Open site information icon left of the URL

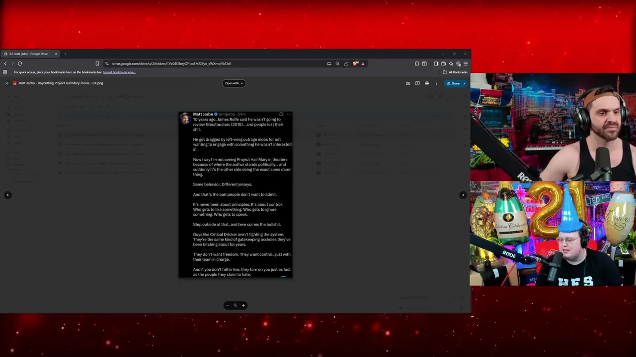click(x=107, y=63)
